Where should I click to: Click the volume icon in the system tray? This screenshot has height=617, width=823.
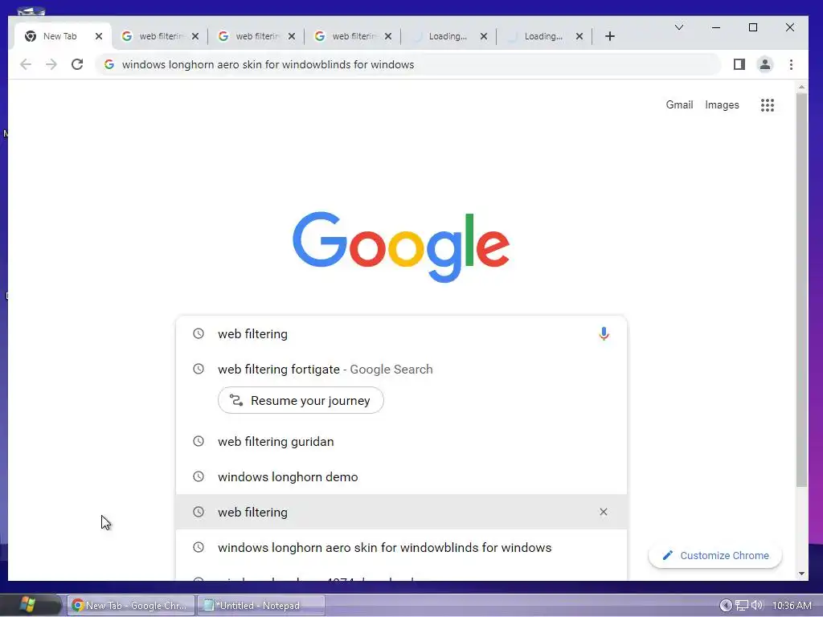point(756,606)
